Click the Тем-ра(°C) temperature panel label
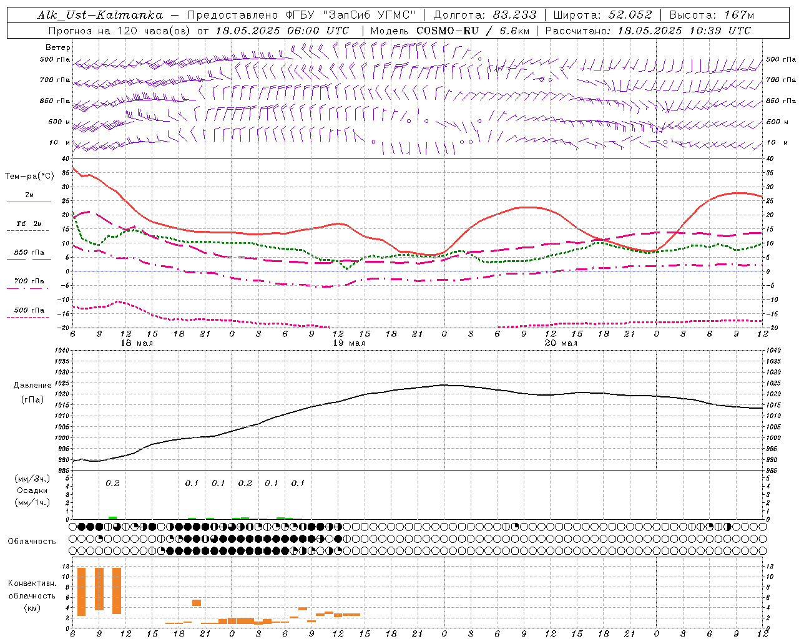The height and width of the screenshot is (639, 799). (29, 177)
